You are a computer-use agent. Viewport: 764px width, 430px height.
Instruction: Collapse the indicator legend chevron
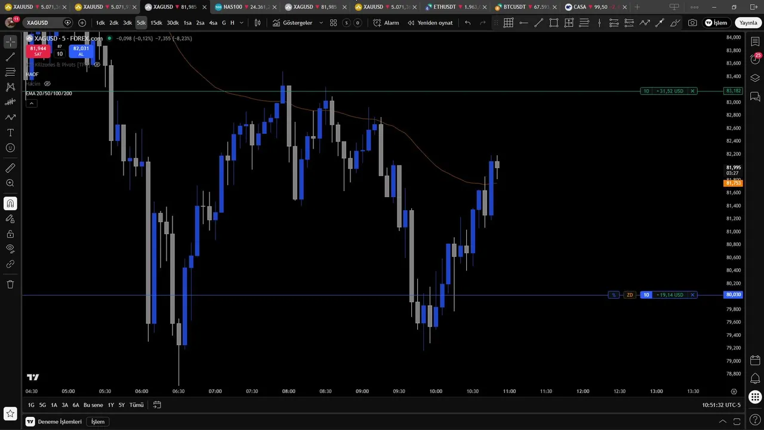point(31,103)
